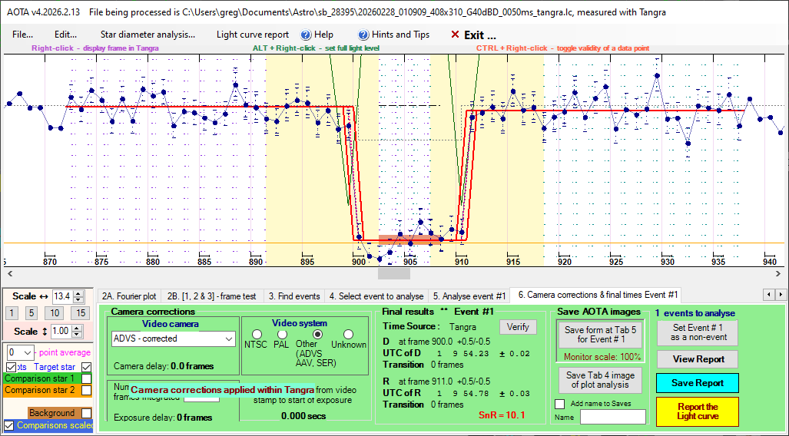Check the Add name to Saves box

click(559, 404)
